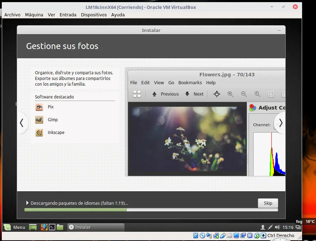Click the installation progress bar
Image resolution: width=316 pixels, height=241 pixels.
tap(151, 210)
